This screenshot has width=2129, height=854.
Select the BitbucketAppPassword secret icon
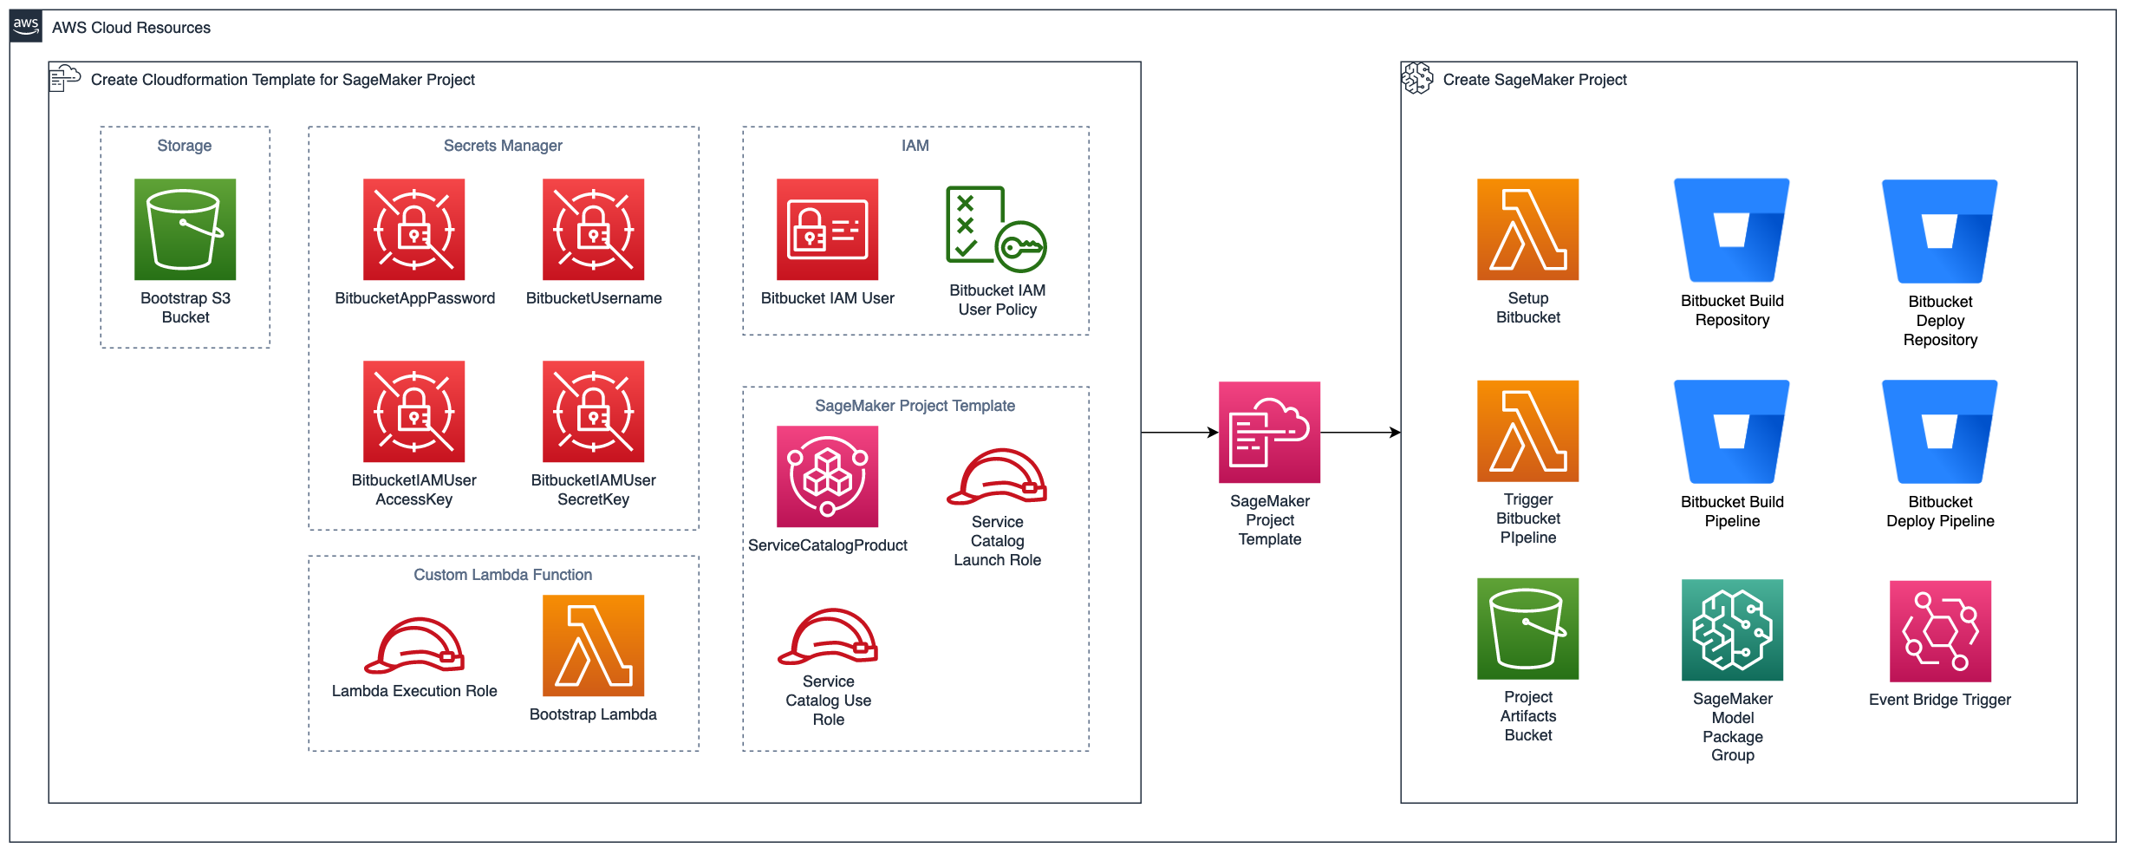(x=413, y=230)
